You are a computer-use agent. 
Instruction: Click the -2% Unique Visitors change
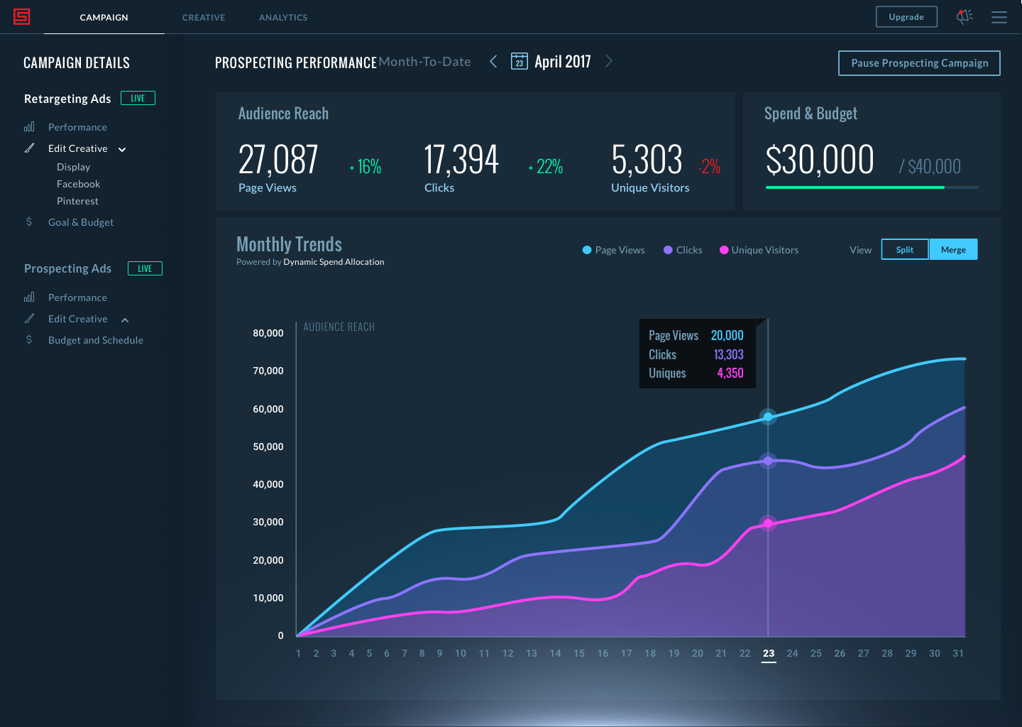coord(709,167)
